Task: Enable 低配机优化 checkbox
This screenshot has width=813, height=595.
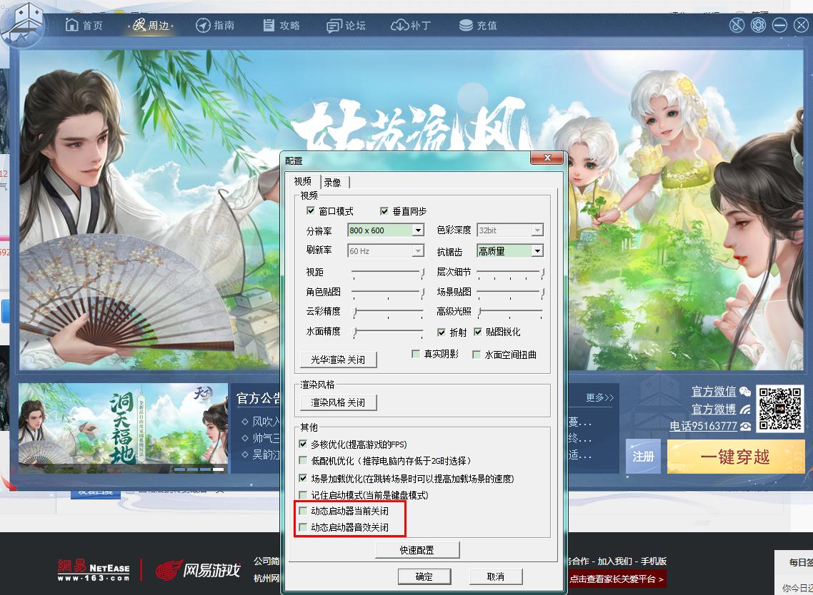Action: click(303, 460)
